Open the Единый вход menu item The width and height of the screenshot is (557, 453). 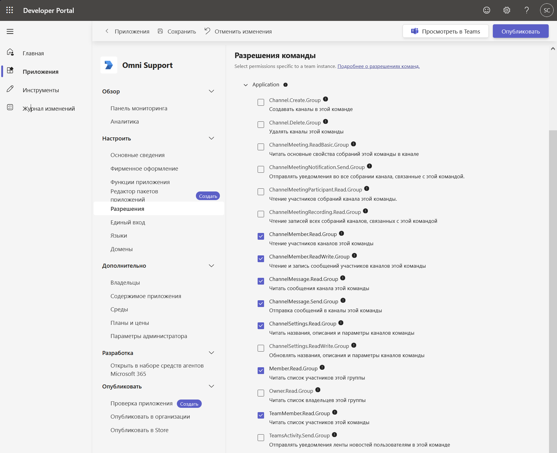128,222
